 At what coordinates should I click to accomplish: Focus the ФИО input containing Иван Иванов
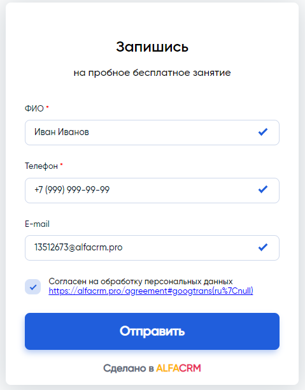(x=152, y=133)
